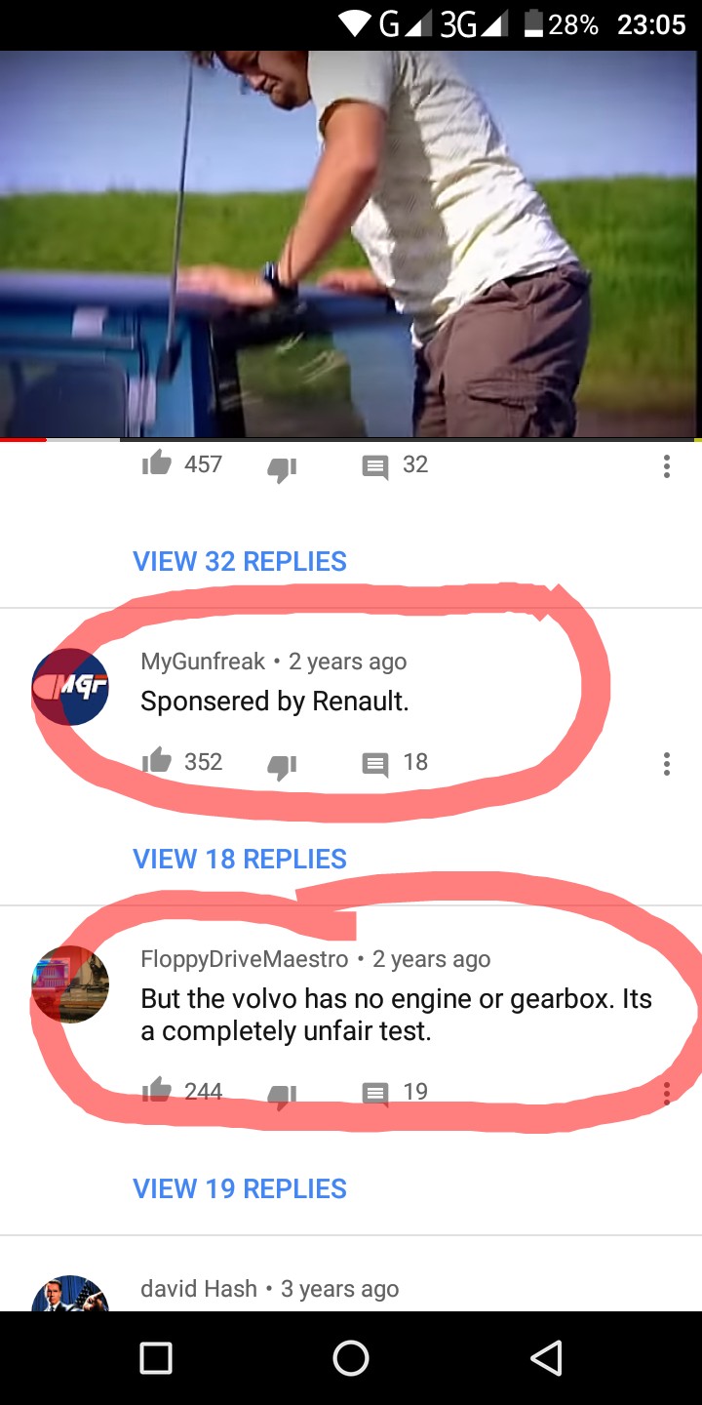This screenshot has height=1405, width=702.
Task: Like FloppyDriveMaestro's comment with 244 likes
Action: coord(157,1092)
